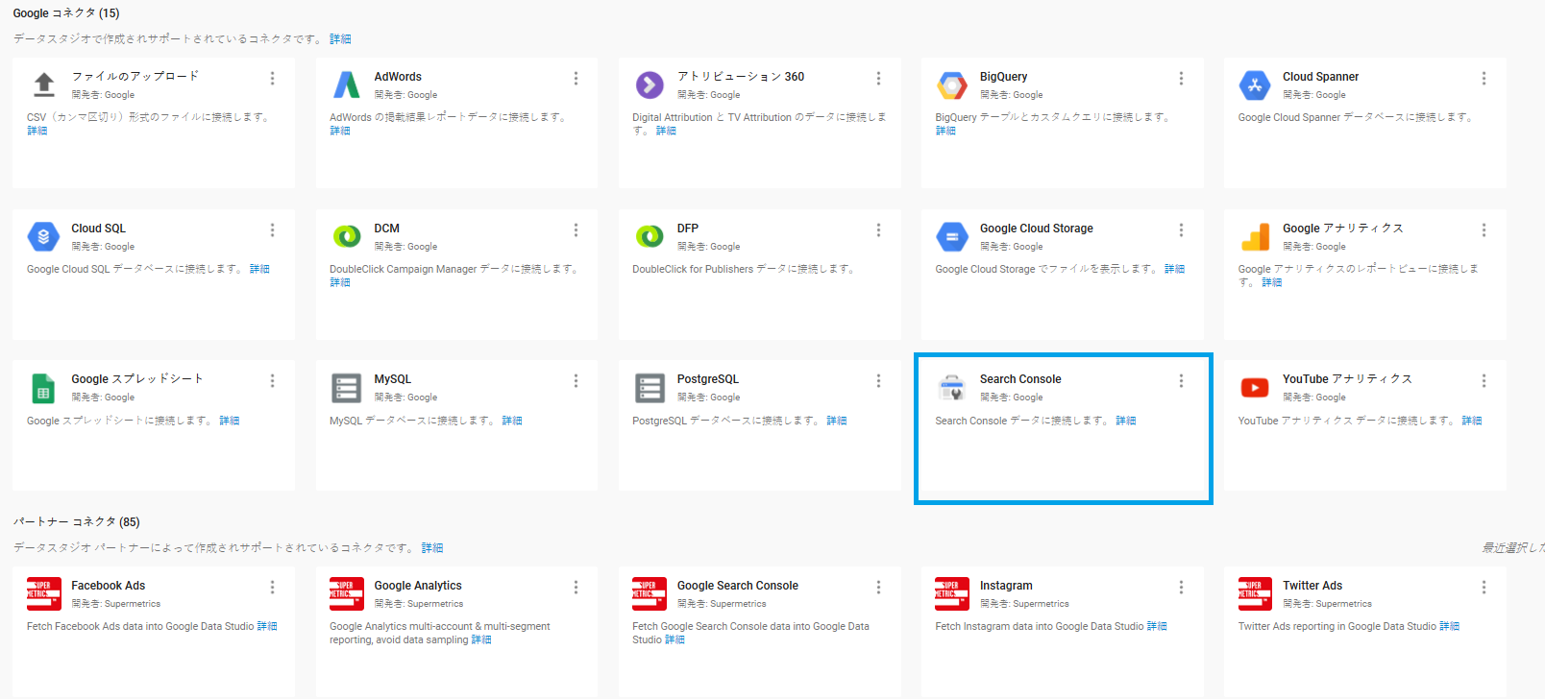This screenshot has height=699, width=1545.
Task: Open the MySQL card's more options menu
Action: coord(576,381)
